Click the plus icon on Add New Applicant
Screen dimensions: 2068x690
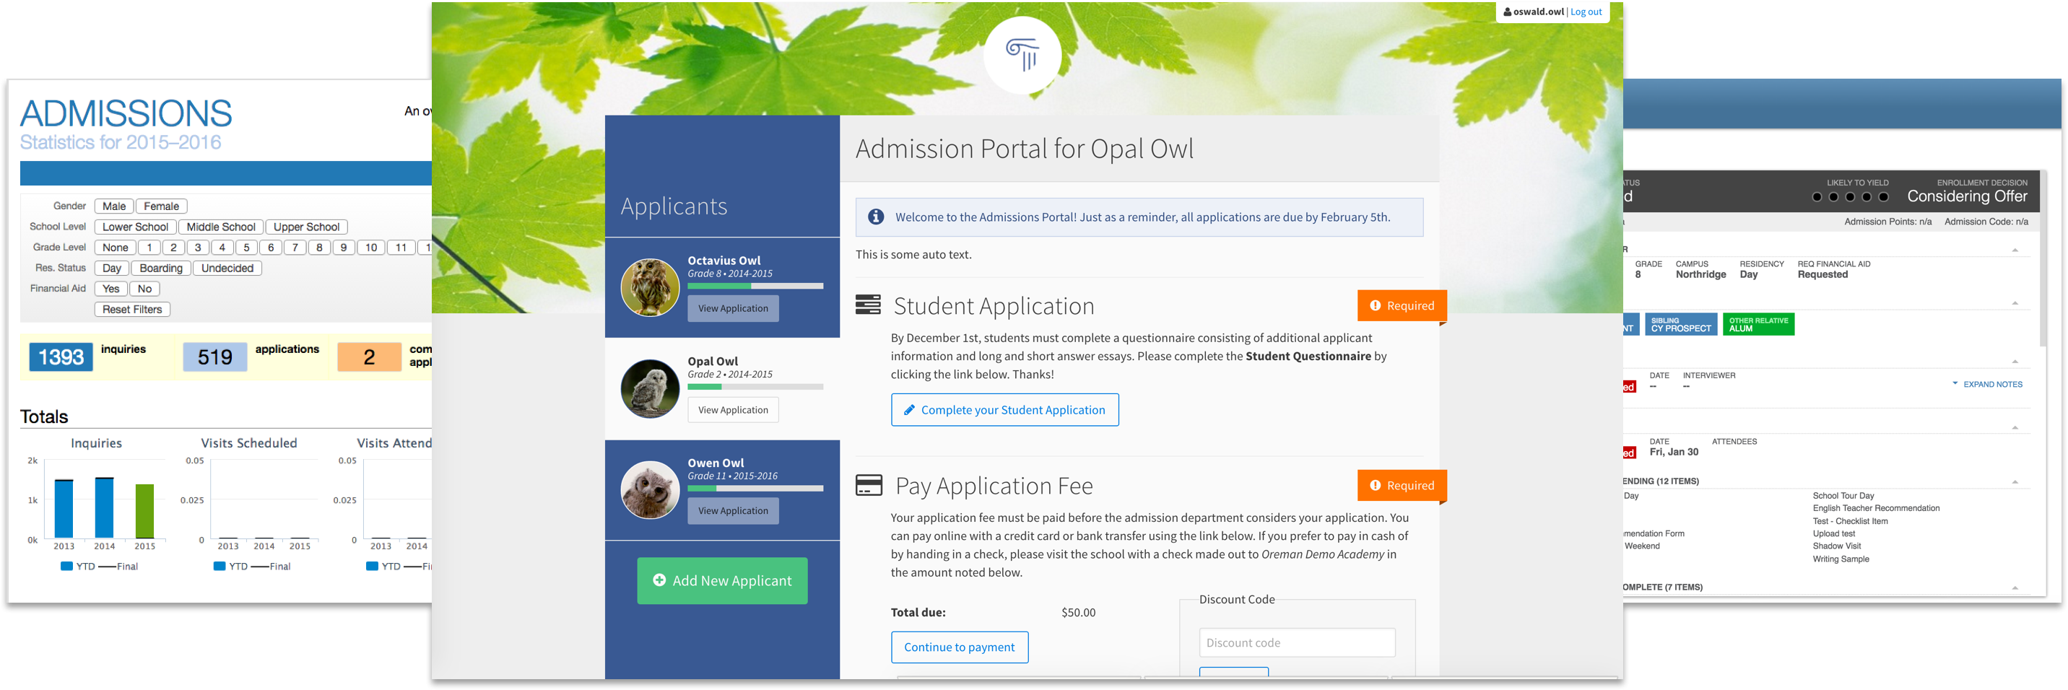[x=659, y=580]
